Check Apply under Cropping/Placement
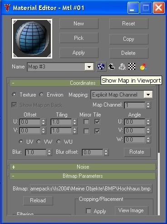Image resolution: width=167 pixels, height=224 pixels. (88, 211)
